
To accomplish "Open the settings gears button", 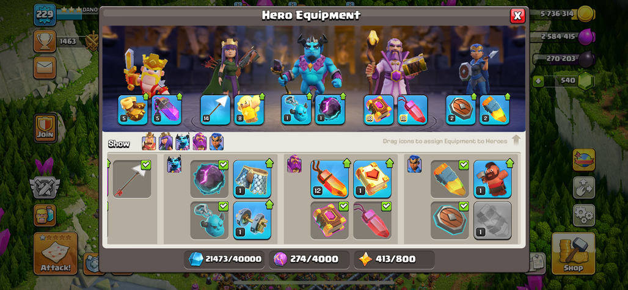I will (x=583, y=215).
